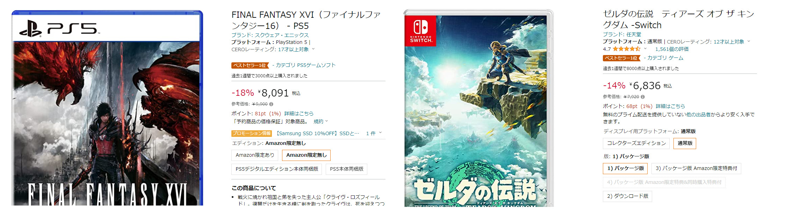Click the star rating icons for Zelda
The image size is (786, 209).
626,49
